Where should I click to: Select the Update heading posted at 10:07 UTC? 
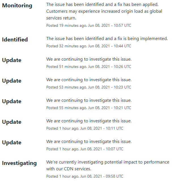12,143
